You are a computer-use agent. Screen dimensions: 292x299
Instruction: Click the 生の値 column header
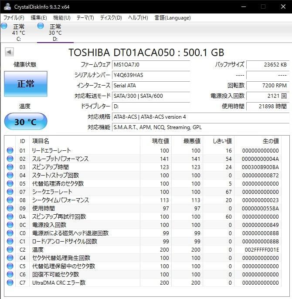[x=258, y=141]
